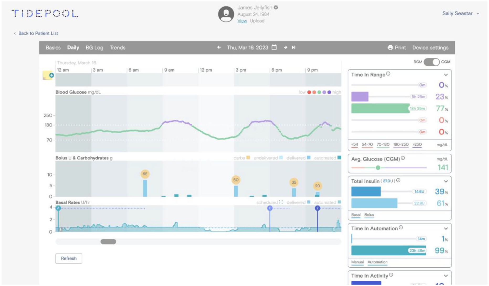The height and width of the screenshot is (286, 489).
Task: Click the timeline horizontal scroll thumb
Action: (108, 242)
